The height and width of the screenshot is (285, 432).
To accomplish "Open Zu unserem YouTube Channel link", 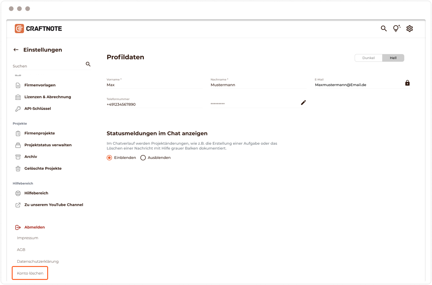I will [54, 205].
